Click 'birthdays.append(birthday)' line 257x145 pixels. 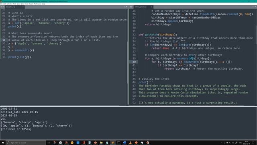(172, 21)
